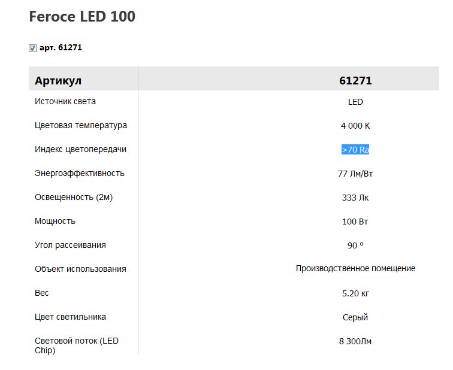Viewport: 453px width, 370px height.
Task: Click the LED value cell
Action: click(x=355, y=102)
